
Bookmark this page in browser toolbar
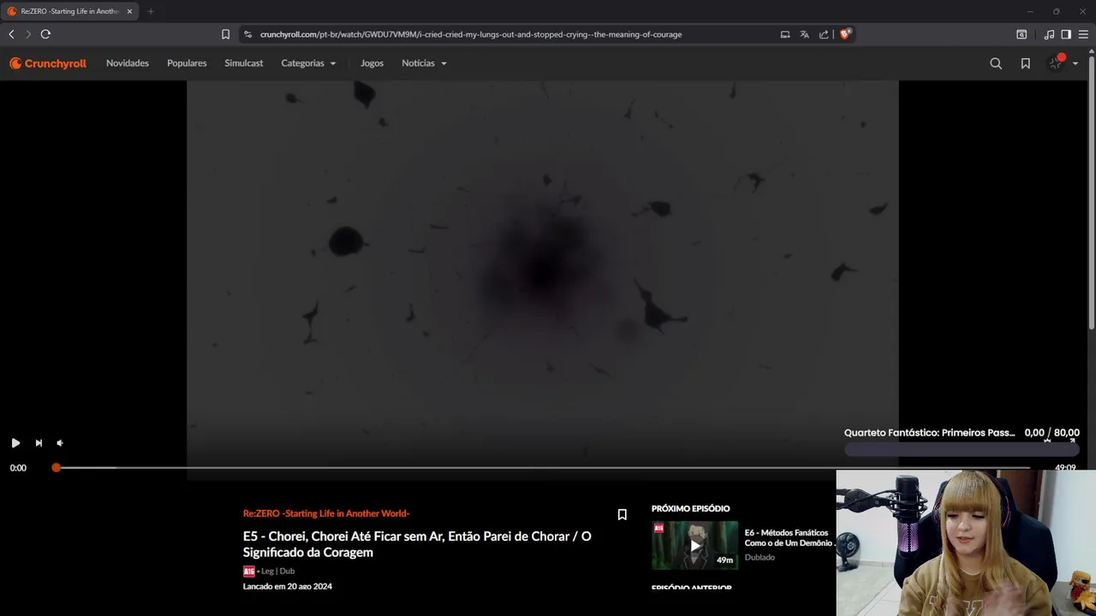(225, 34)
